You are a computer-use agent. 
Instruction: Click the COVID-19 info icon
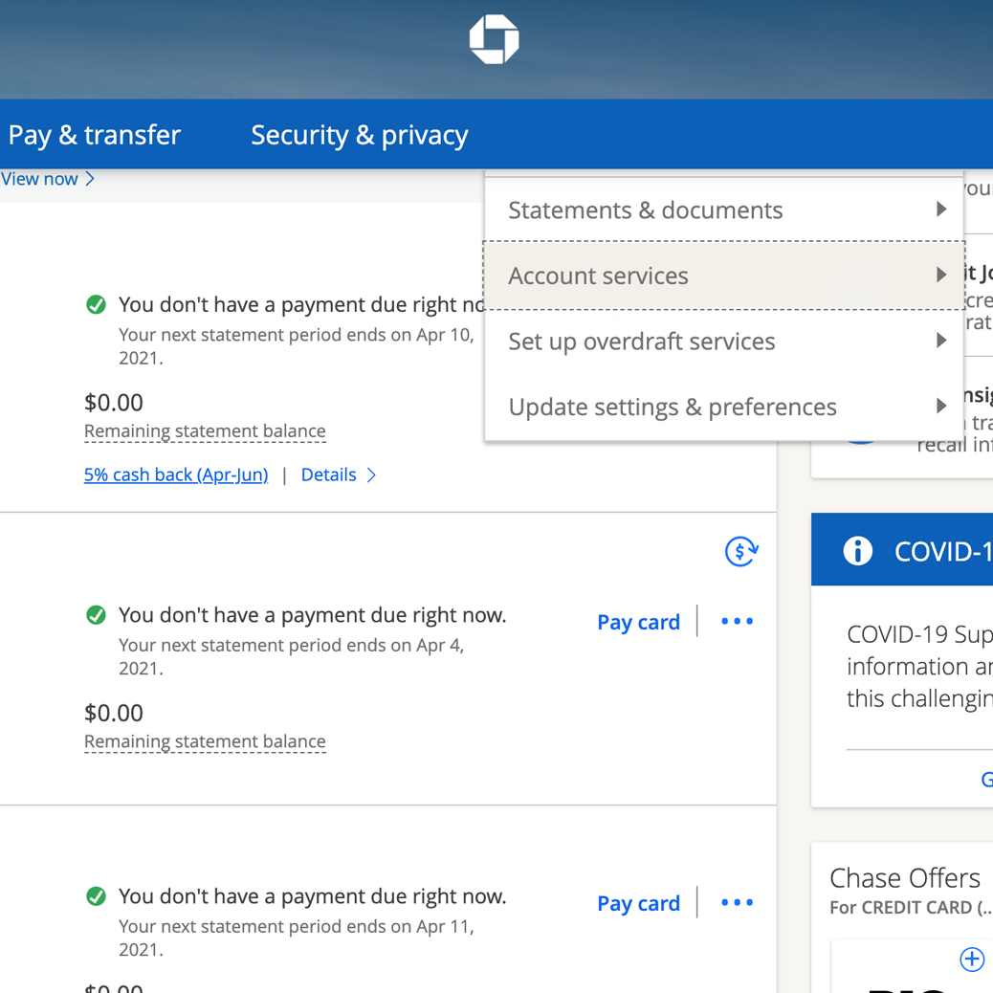857,551
